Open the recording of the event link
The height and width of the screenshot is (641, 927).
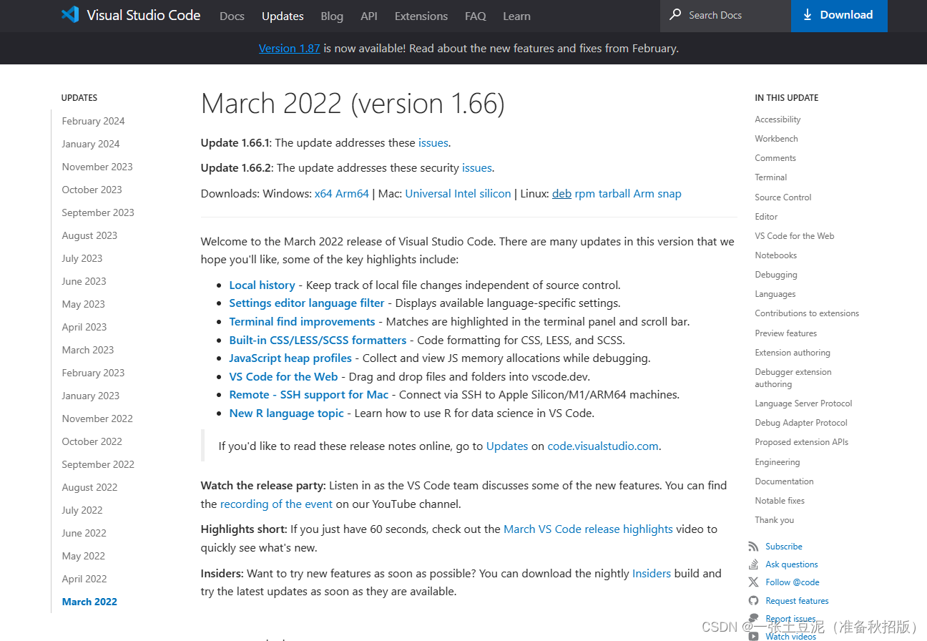276,504
